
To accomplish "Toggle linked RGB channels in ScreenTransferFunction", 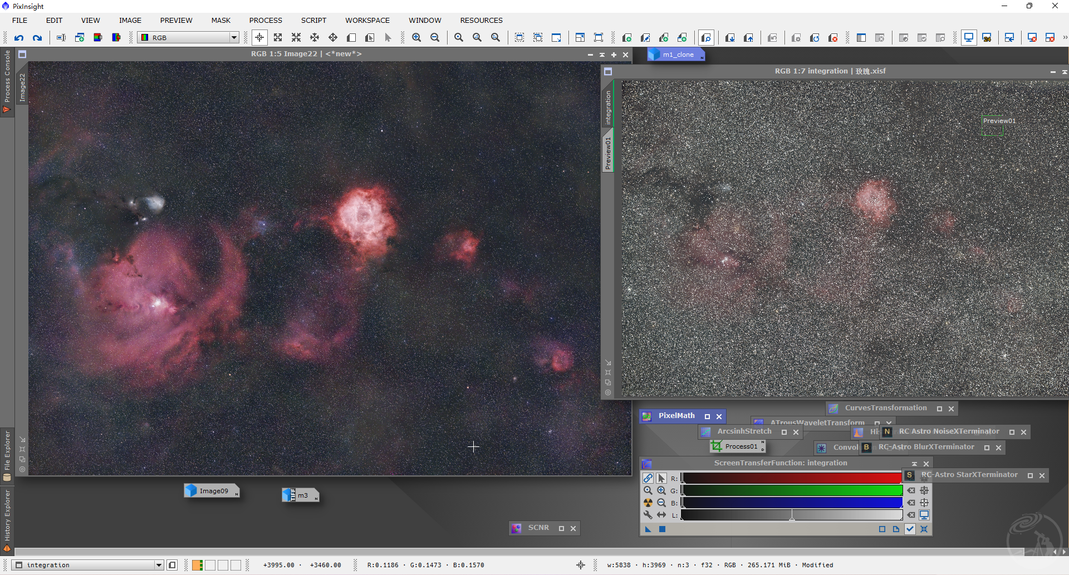I will 648,478.
